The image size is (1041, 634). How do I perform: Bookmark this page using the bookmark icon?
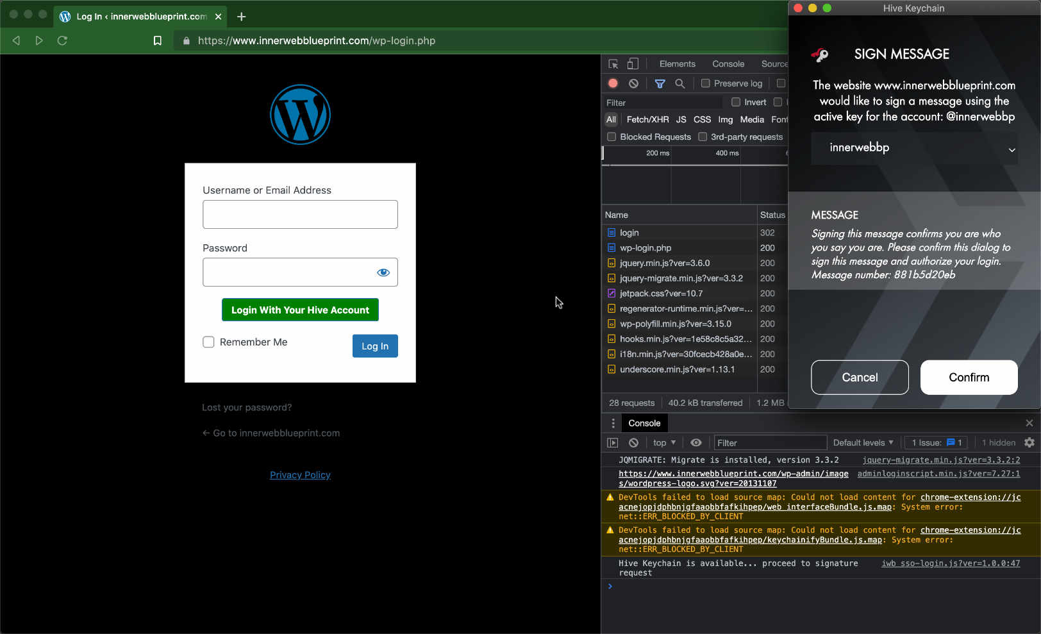click(x=157, y=40)
